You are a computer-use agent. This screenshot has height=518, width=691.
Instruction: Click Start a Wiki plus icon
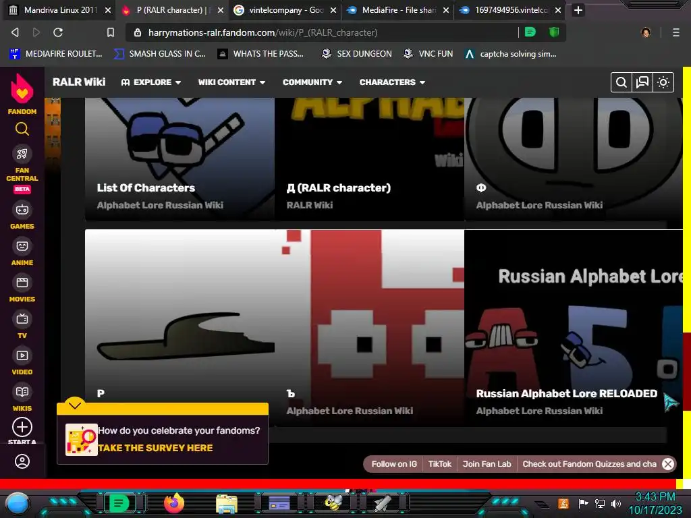tap(22, 427)
